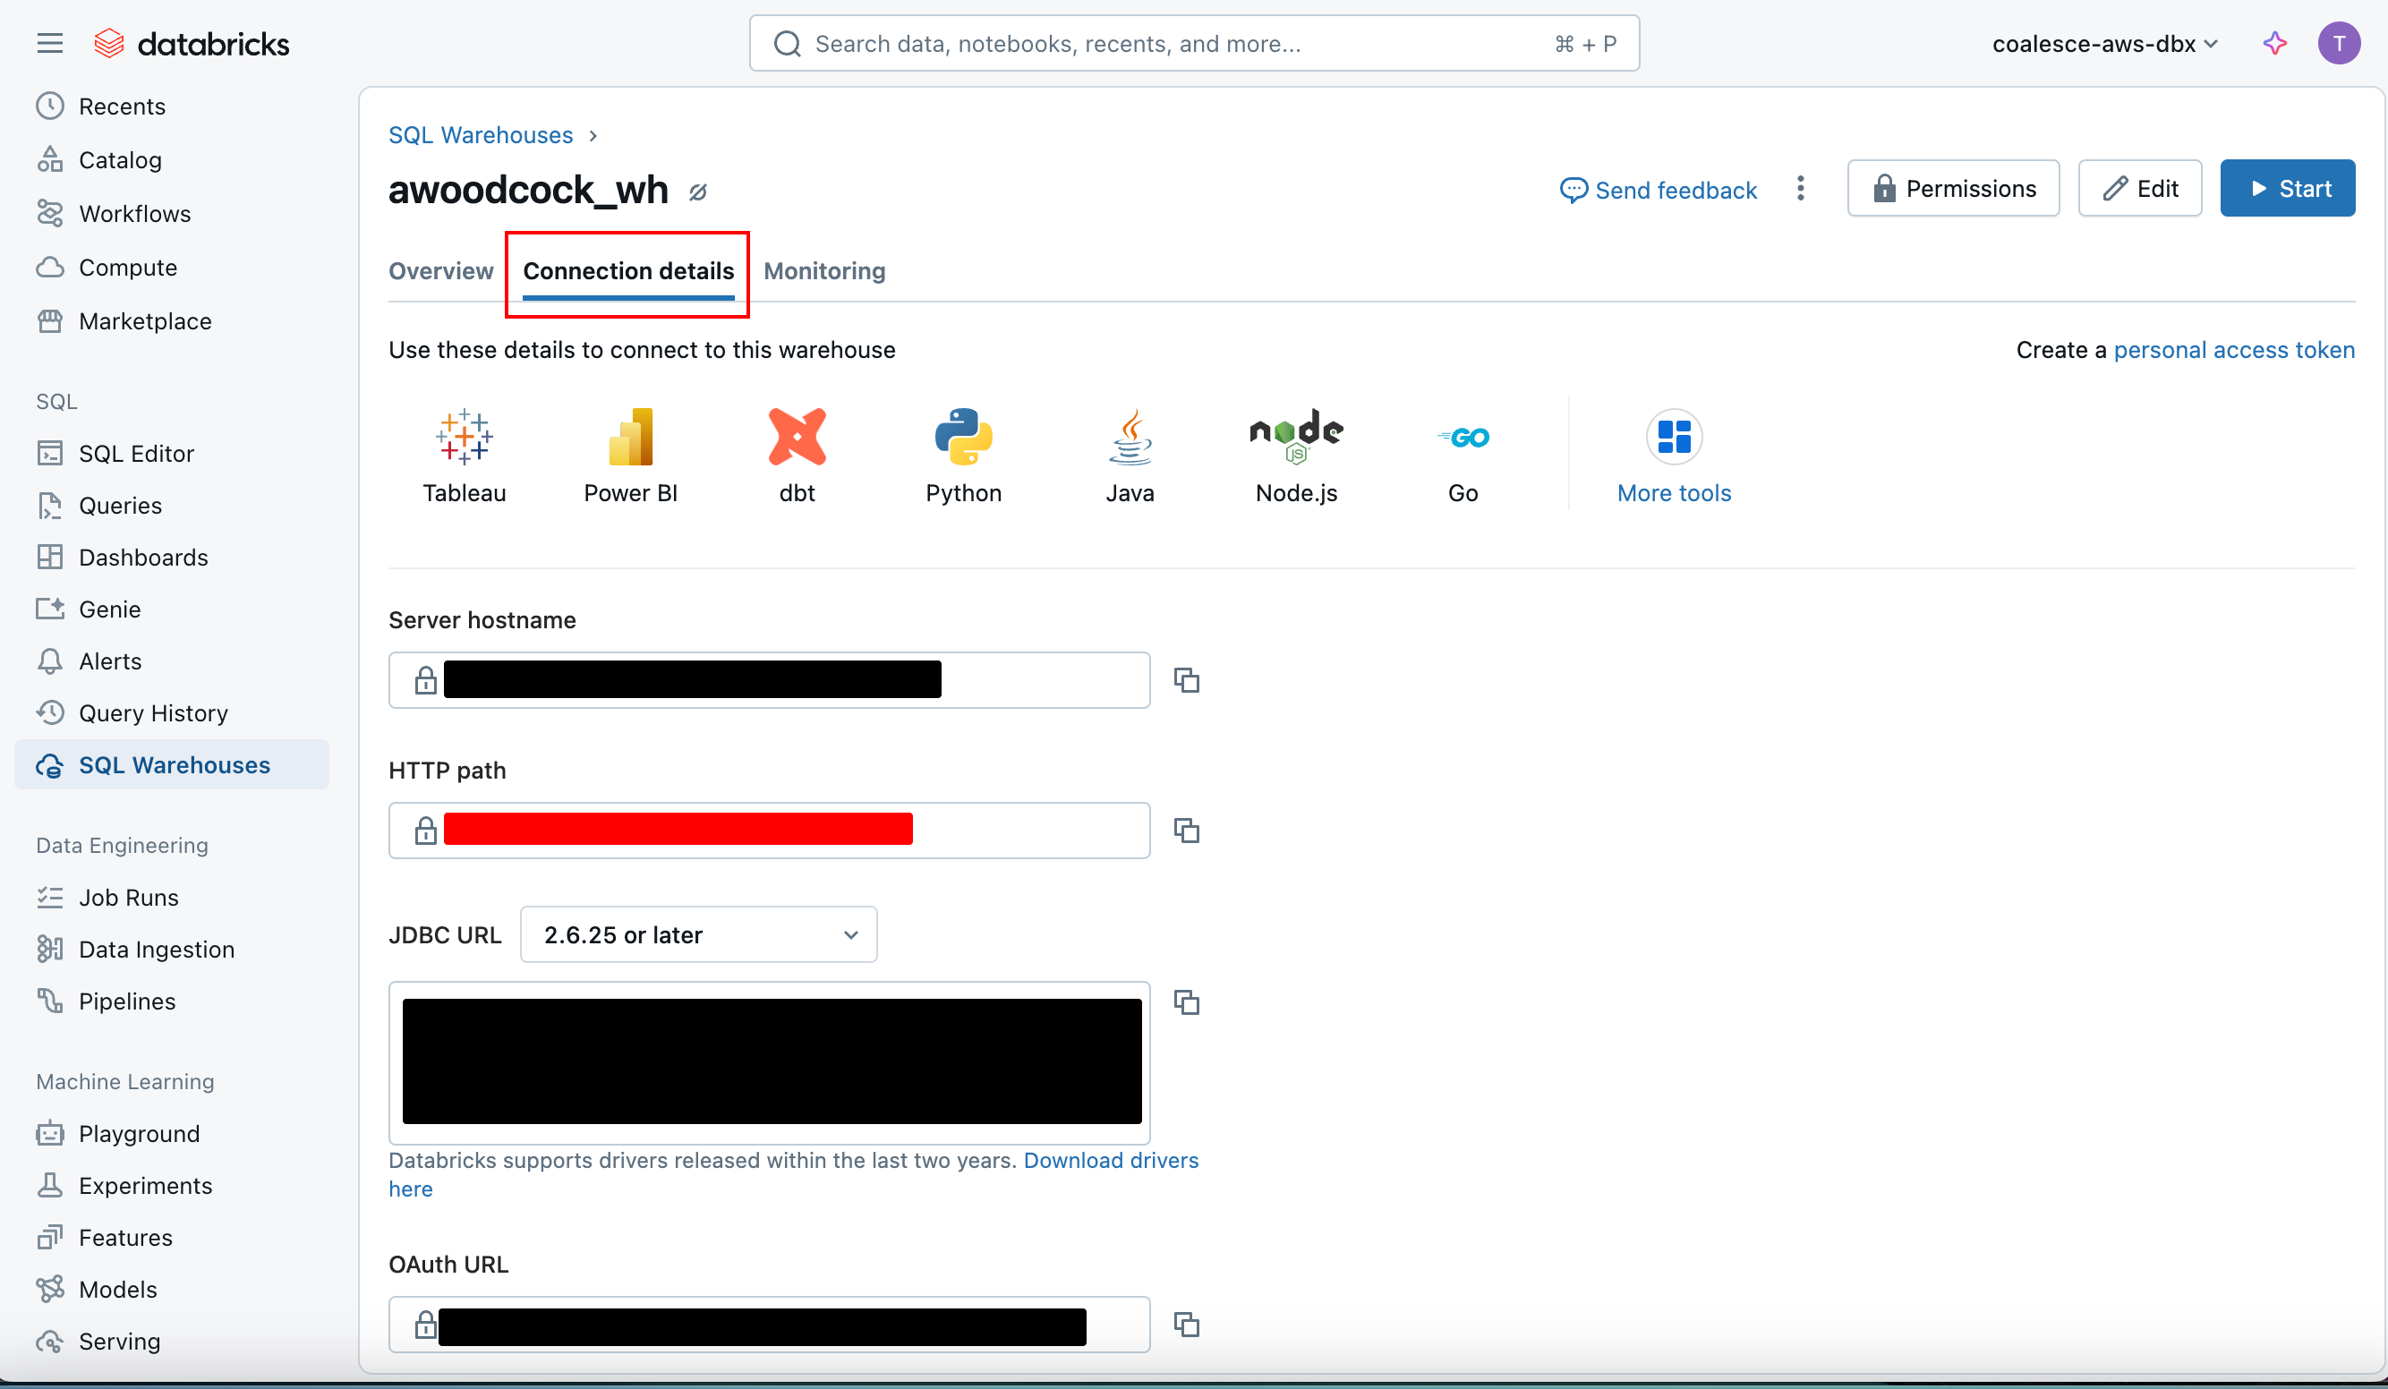The height and width of the screenshot is (1389, 2388).
Task: Open Queries in the sidebar
Action: click(173, 506)
